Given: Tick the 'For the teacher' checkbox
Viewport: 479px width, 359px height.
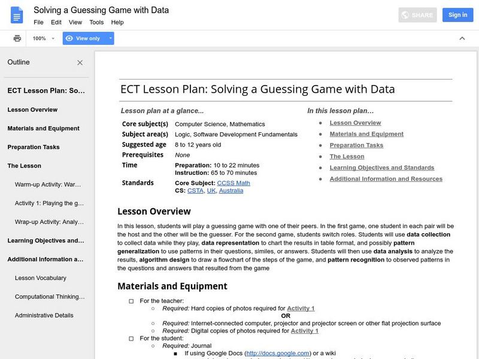Looking at the screenshot, I should [131, 301].
